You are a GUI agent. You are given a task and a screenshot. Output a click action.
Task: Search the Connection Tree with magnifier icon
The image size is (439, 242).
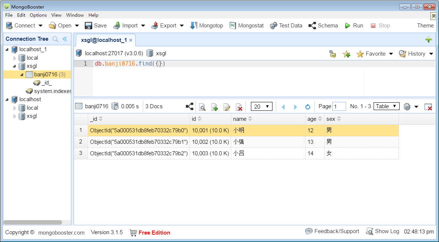[55, 39]
